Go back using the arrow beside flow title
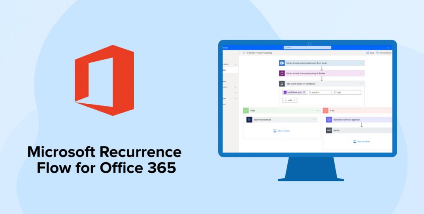Image resolution: width=424 pixels, height=214 pixels. coord(244,53)
